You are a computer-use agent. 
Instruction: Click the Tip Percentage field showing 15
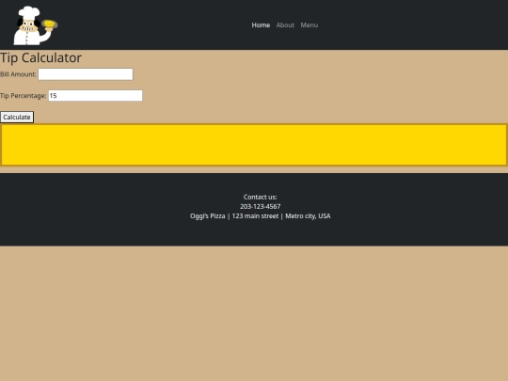pyautogui.click(x=95, y=96)
